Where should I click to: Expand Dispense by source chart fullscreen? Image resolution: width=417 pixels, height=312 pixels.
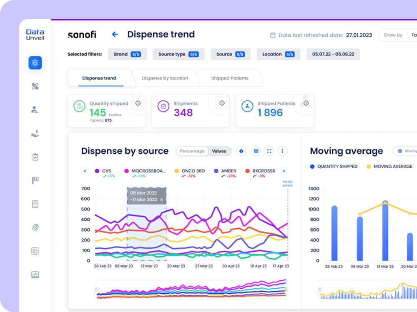[x=269, y=151]
